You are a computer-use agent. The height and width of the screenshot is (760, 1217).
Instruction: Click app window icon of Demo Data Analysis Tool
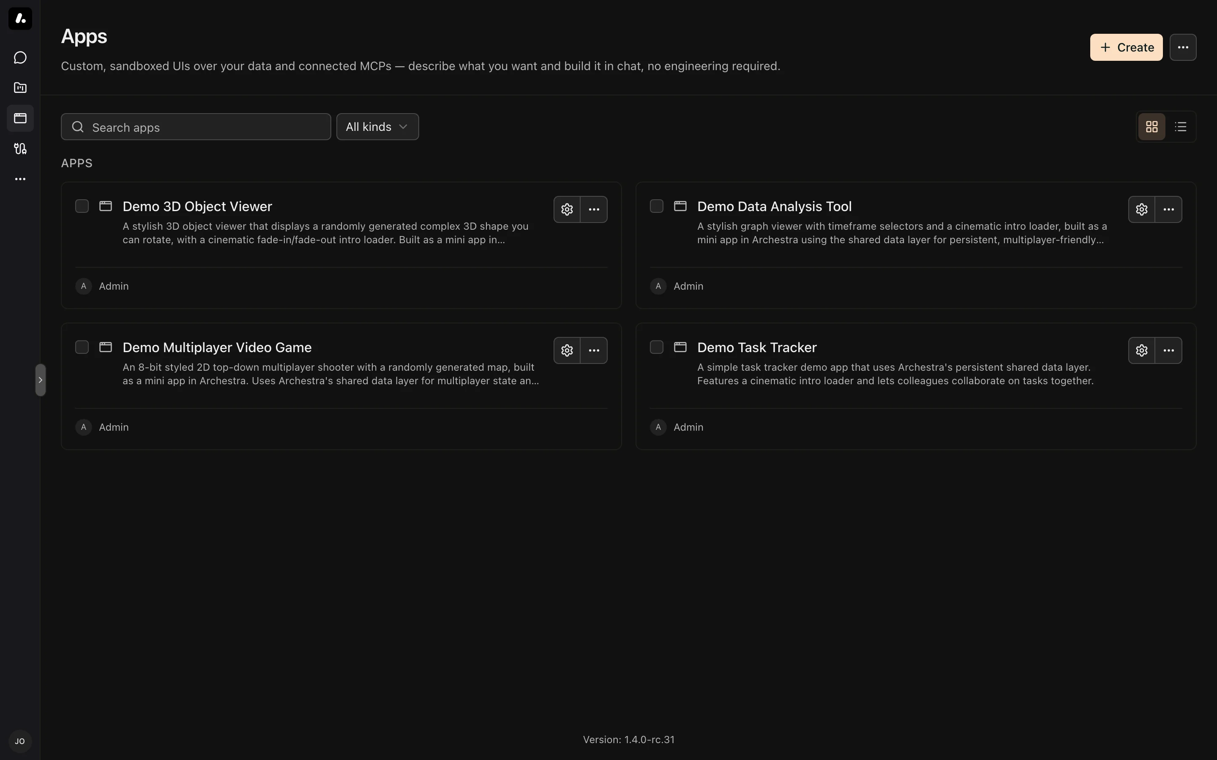(x=680, y=206)
